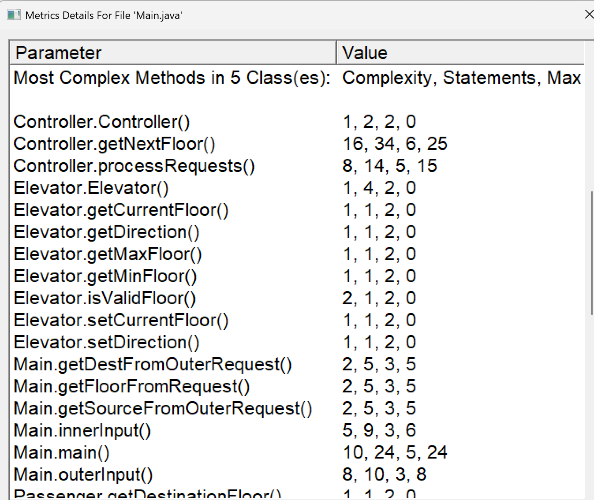Select the Main.outerInput() row
This screenshot has width=594, height=500.
click(x=83, y=474)
